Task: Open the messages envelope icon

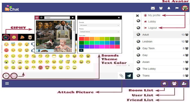Action: (153, 8)
